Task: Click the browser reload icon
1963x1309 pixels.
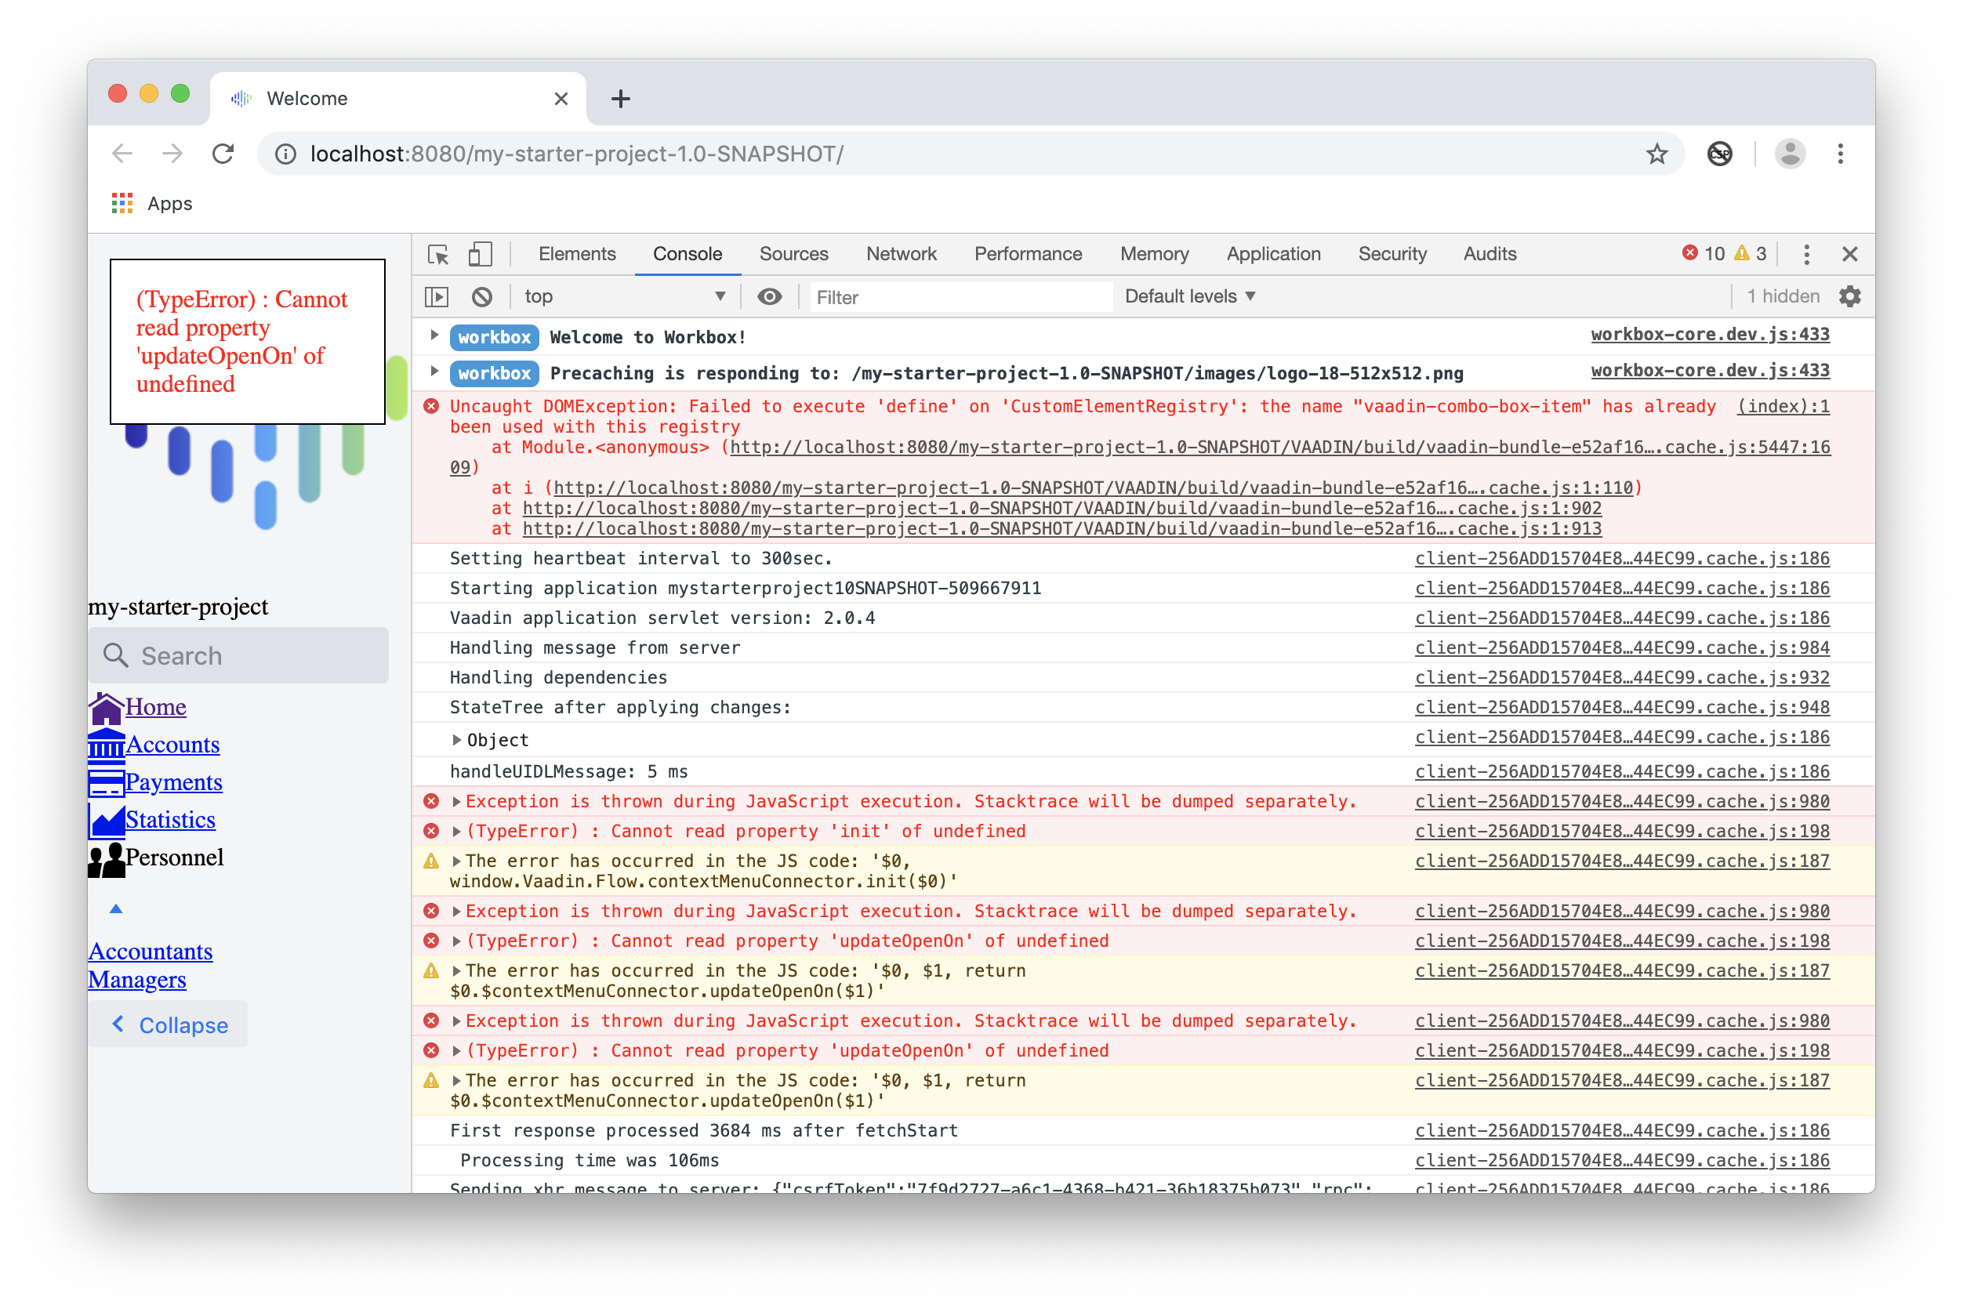Action: (223, 154)
